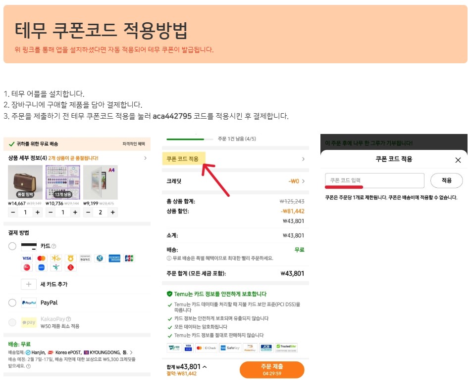471x392 pixels.
Task: Click the 적용 button in coupon dialog
Action: (446, 180)
